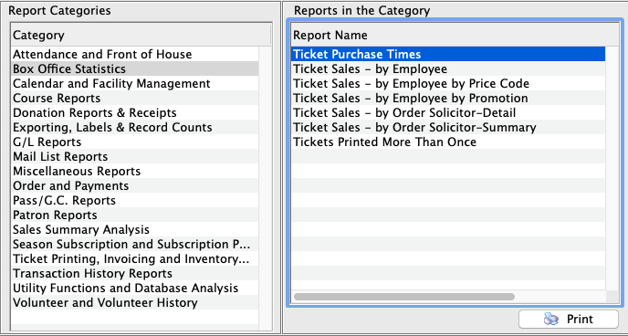
Task: Choose Mail List Reports category
Action: pos(135,156)
